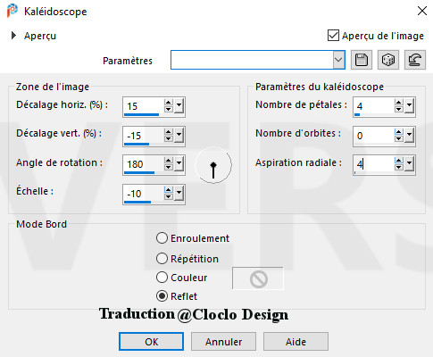Open help with the Aide button
This screenshot has width=433, height=357.
[x=296, y=342]
